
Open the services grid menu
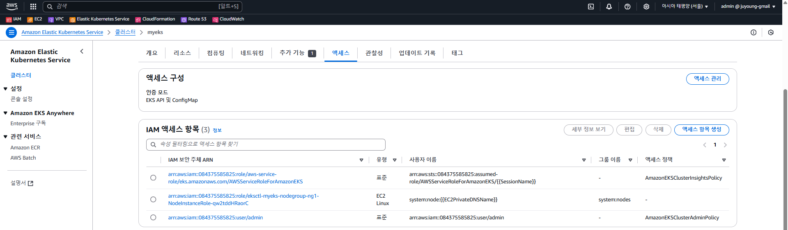[33, 7]
